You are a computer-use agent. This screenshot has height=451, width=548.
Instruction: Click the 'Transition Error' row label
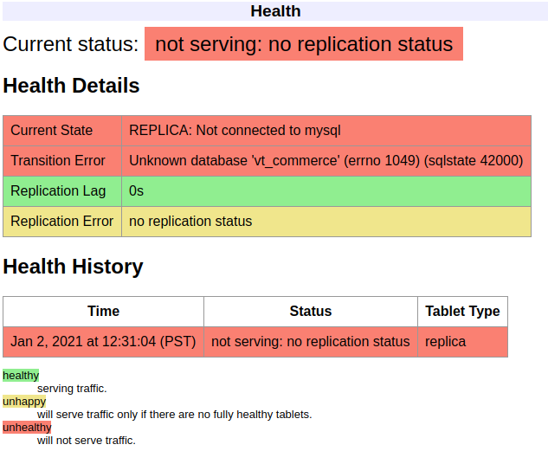pos(58,160)
